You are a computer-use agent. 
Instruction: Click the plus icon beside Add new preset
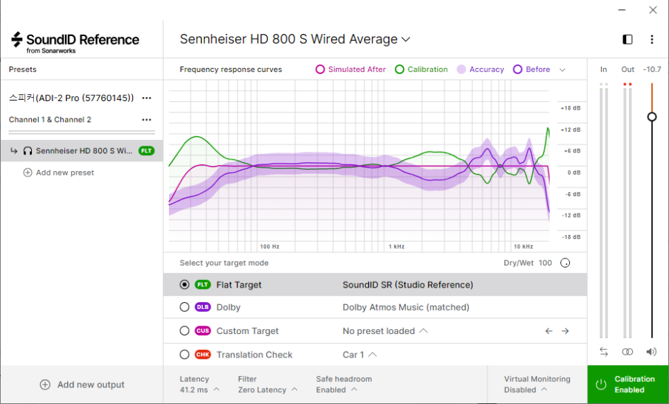tap(28, 173)
